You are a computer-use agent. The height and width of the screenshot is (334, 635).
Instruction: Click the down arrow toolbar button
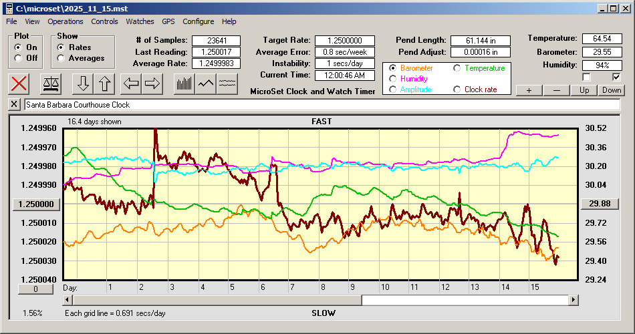pos(82,84)
